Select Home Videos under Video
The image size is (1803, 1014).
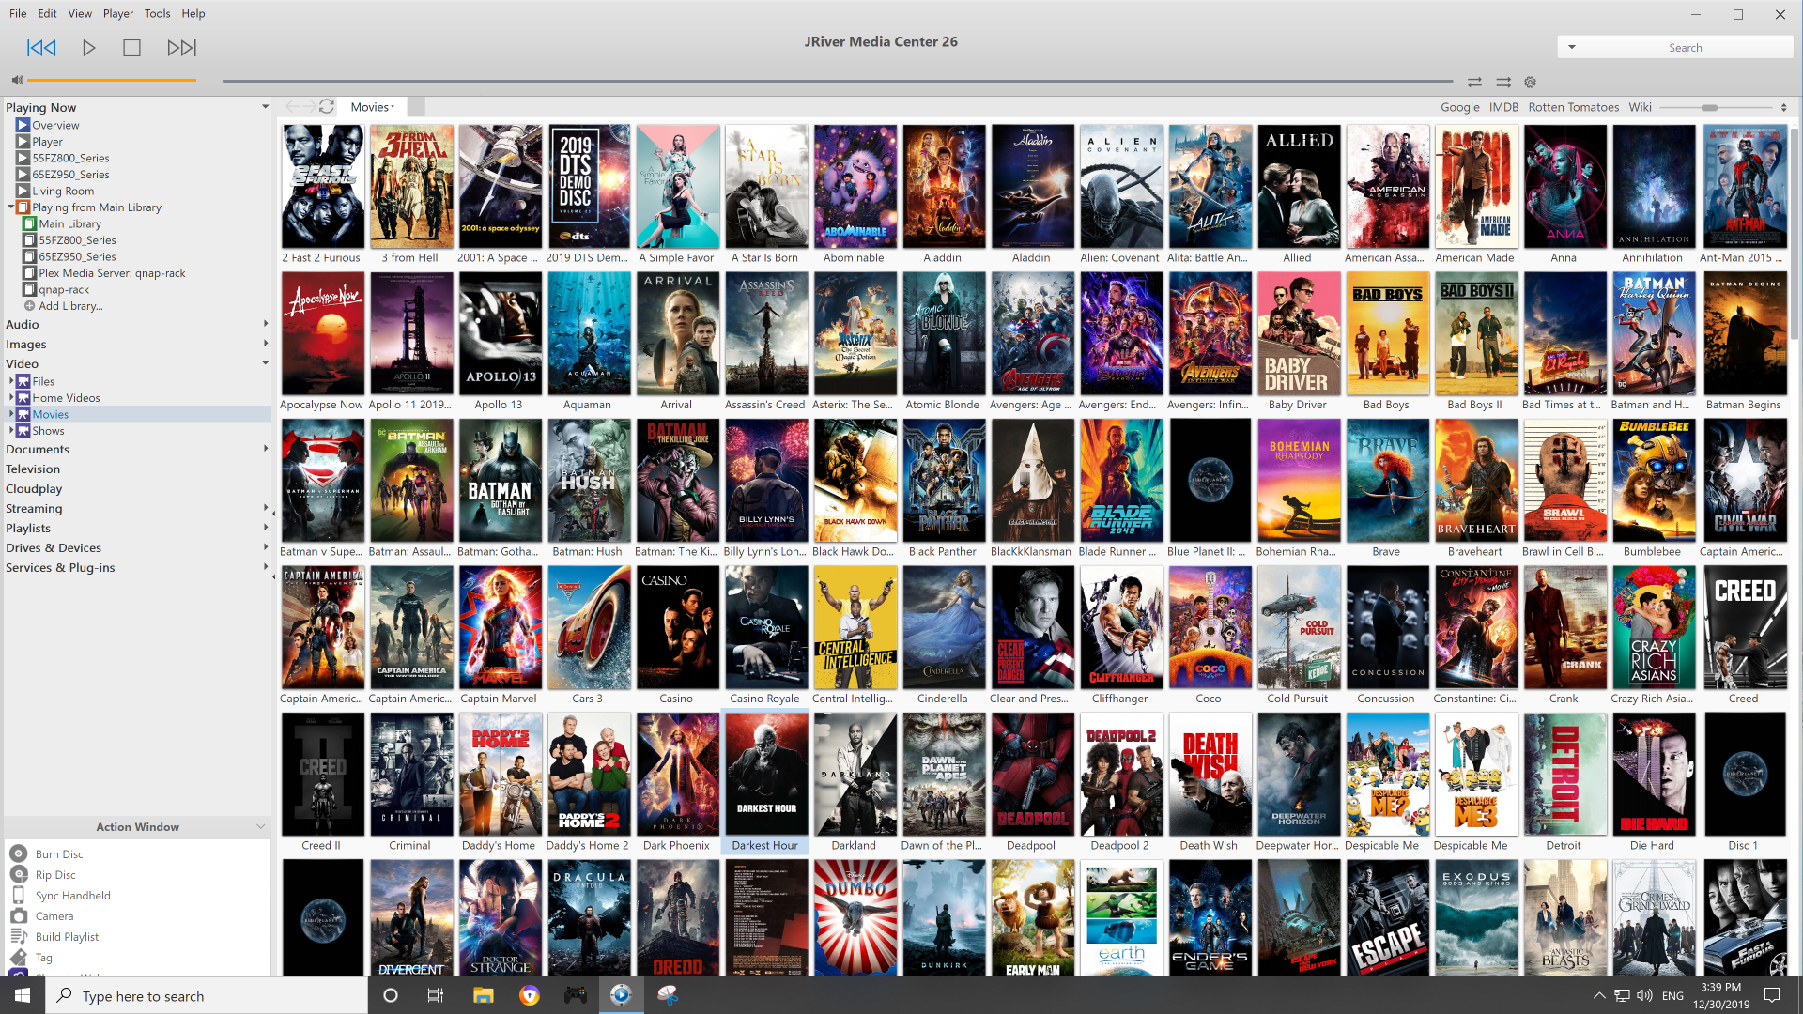click(66, 398)
